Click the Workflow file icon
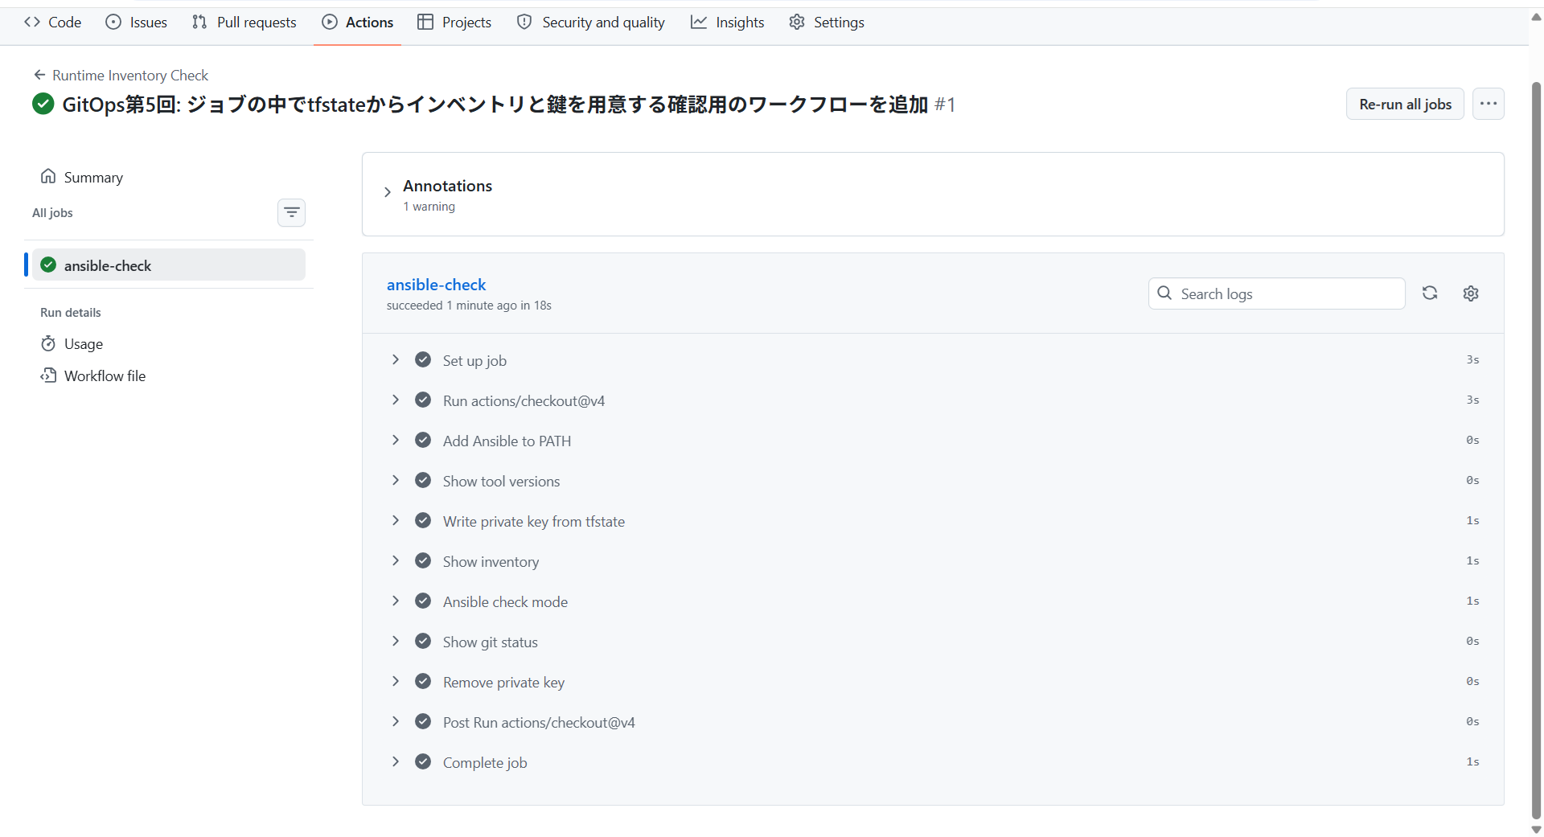This screenshot has height=837, width=1544. pyautogui.click(x=48, y=375)
